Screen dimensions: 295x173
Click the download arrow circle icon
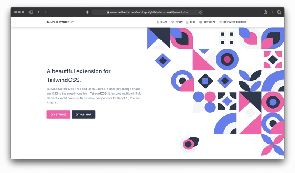coord(201,22)
